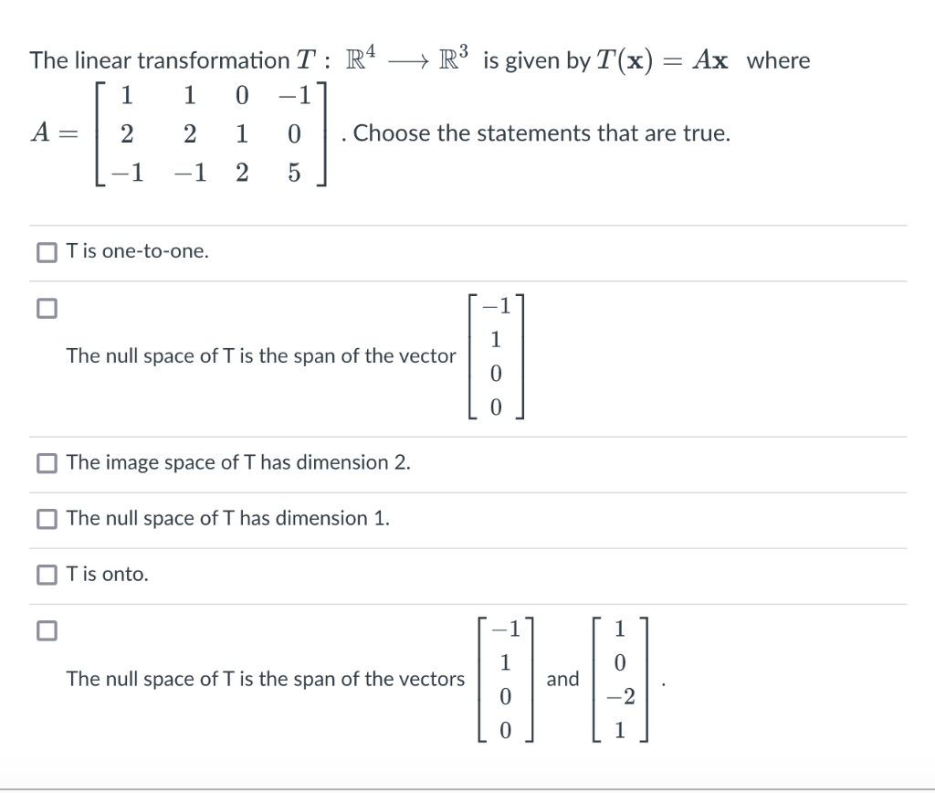Check "The null space of T has dimension 1"

coord(46,520)
